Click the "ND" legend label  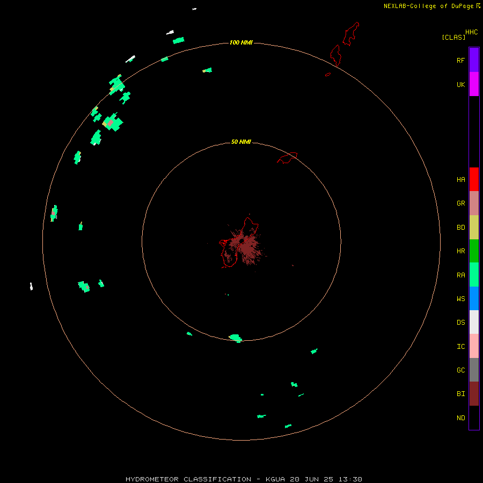tap(461, 418)
